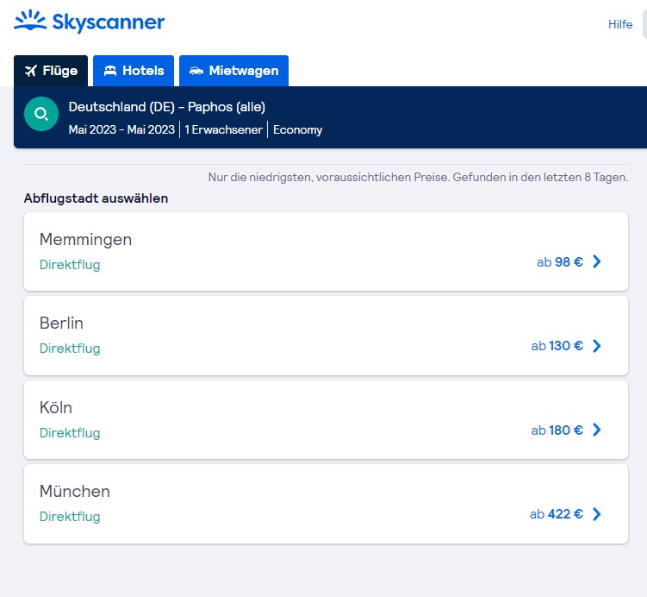Expand München flights with chevron arrow
This screenshot has height=597, width=647.
click(597, 514)
